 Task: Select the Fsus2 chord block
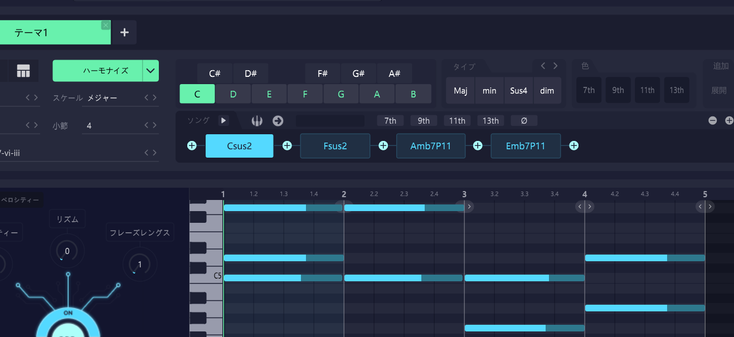click(335, 146)
